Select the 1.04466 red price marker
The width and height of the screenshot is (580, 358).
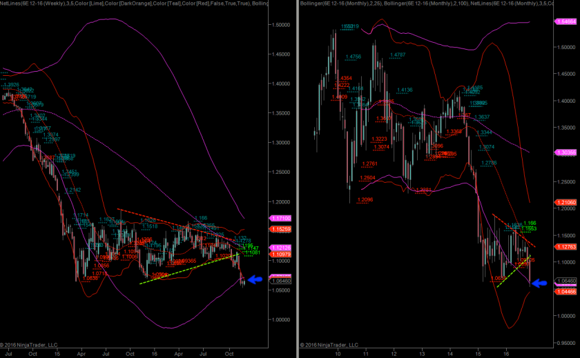pos(565,291)
